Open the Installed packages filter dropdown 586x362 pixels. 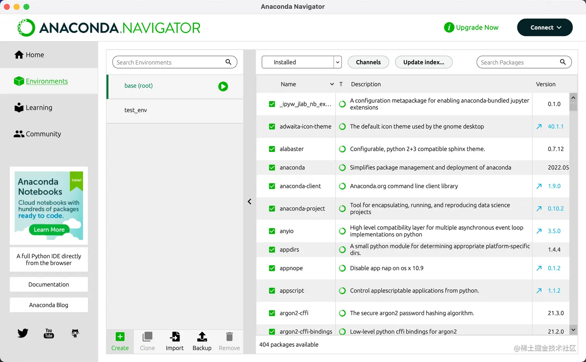click(302, 62)
